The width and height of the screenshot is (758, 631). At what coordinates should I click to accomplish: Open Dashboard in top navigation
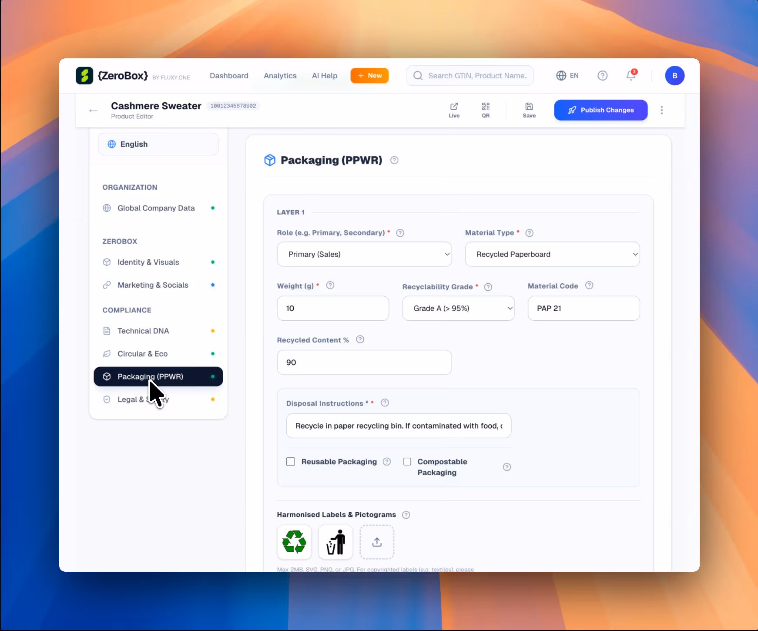229,76
